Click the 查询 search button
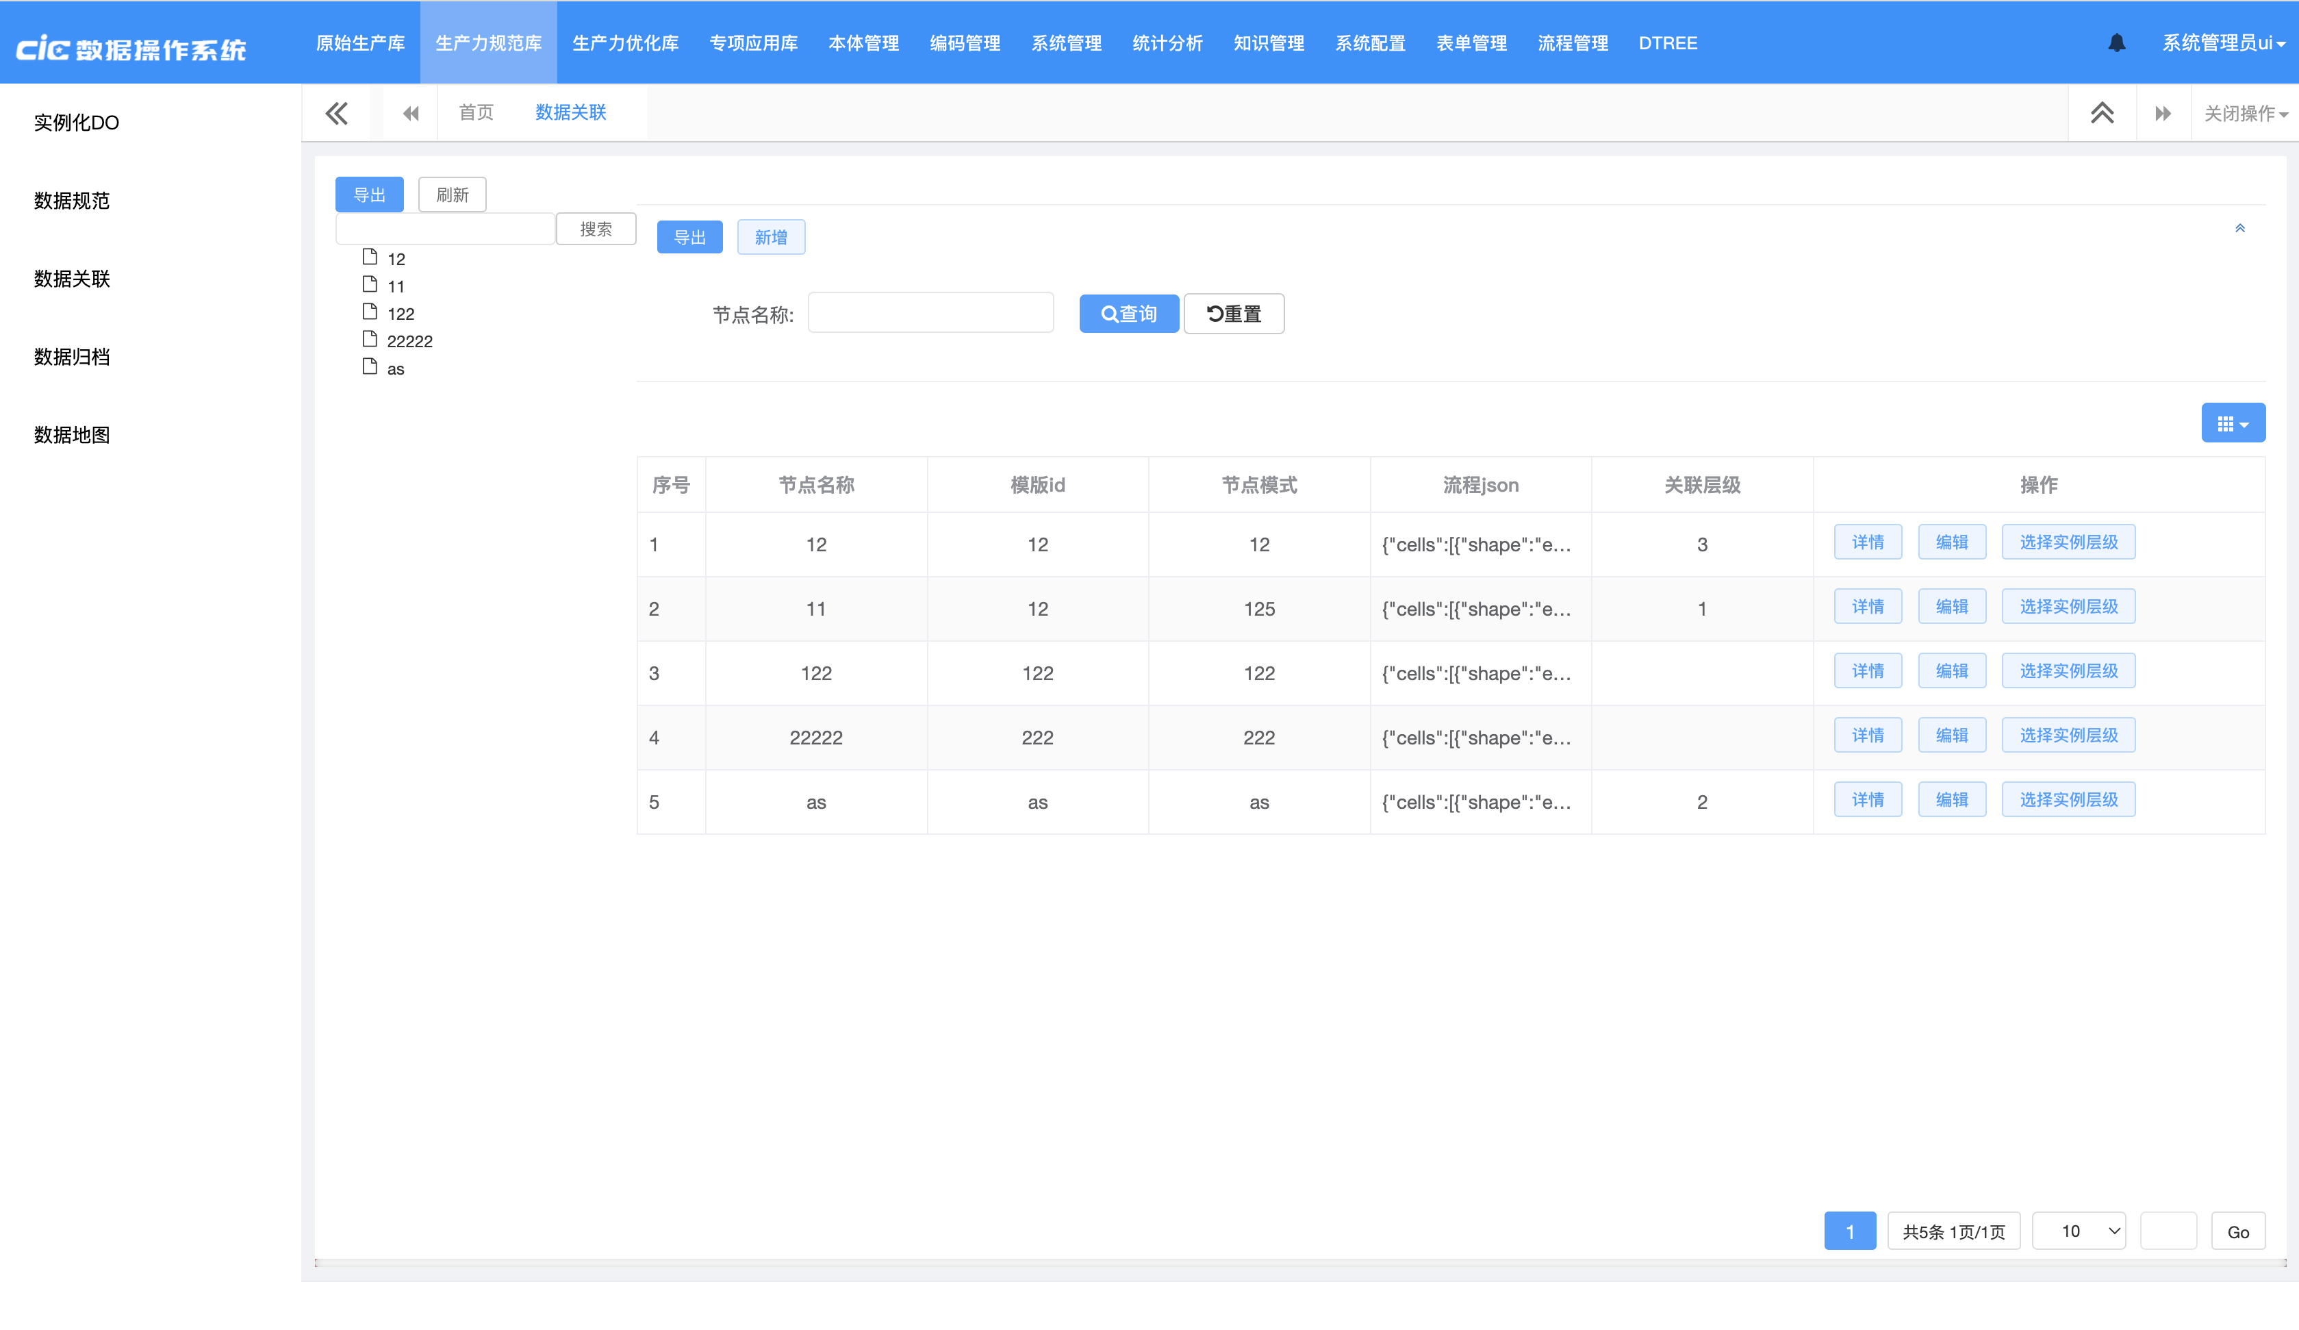 coord(1128,314)
